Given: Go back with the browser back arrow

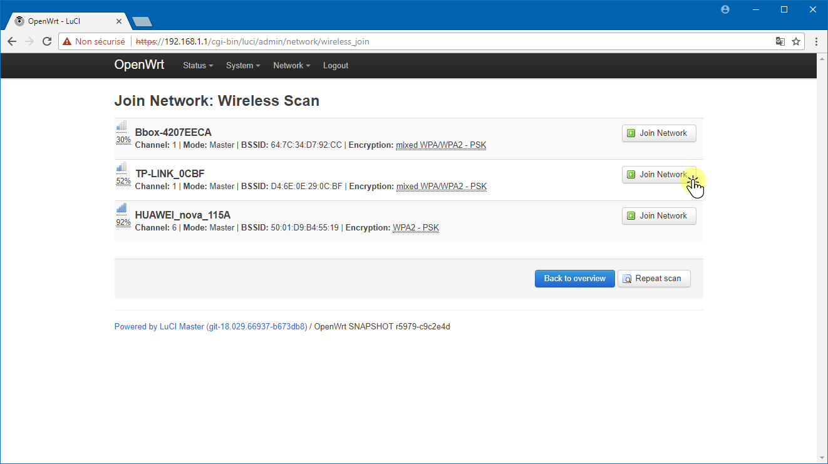Looking at the screenshot, I should coord(12,41).
